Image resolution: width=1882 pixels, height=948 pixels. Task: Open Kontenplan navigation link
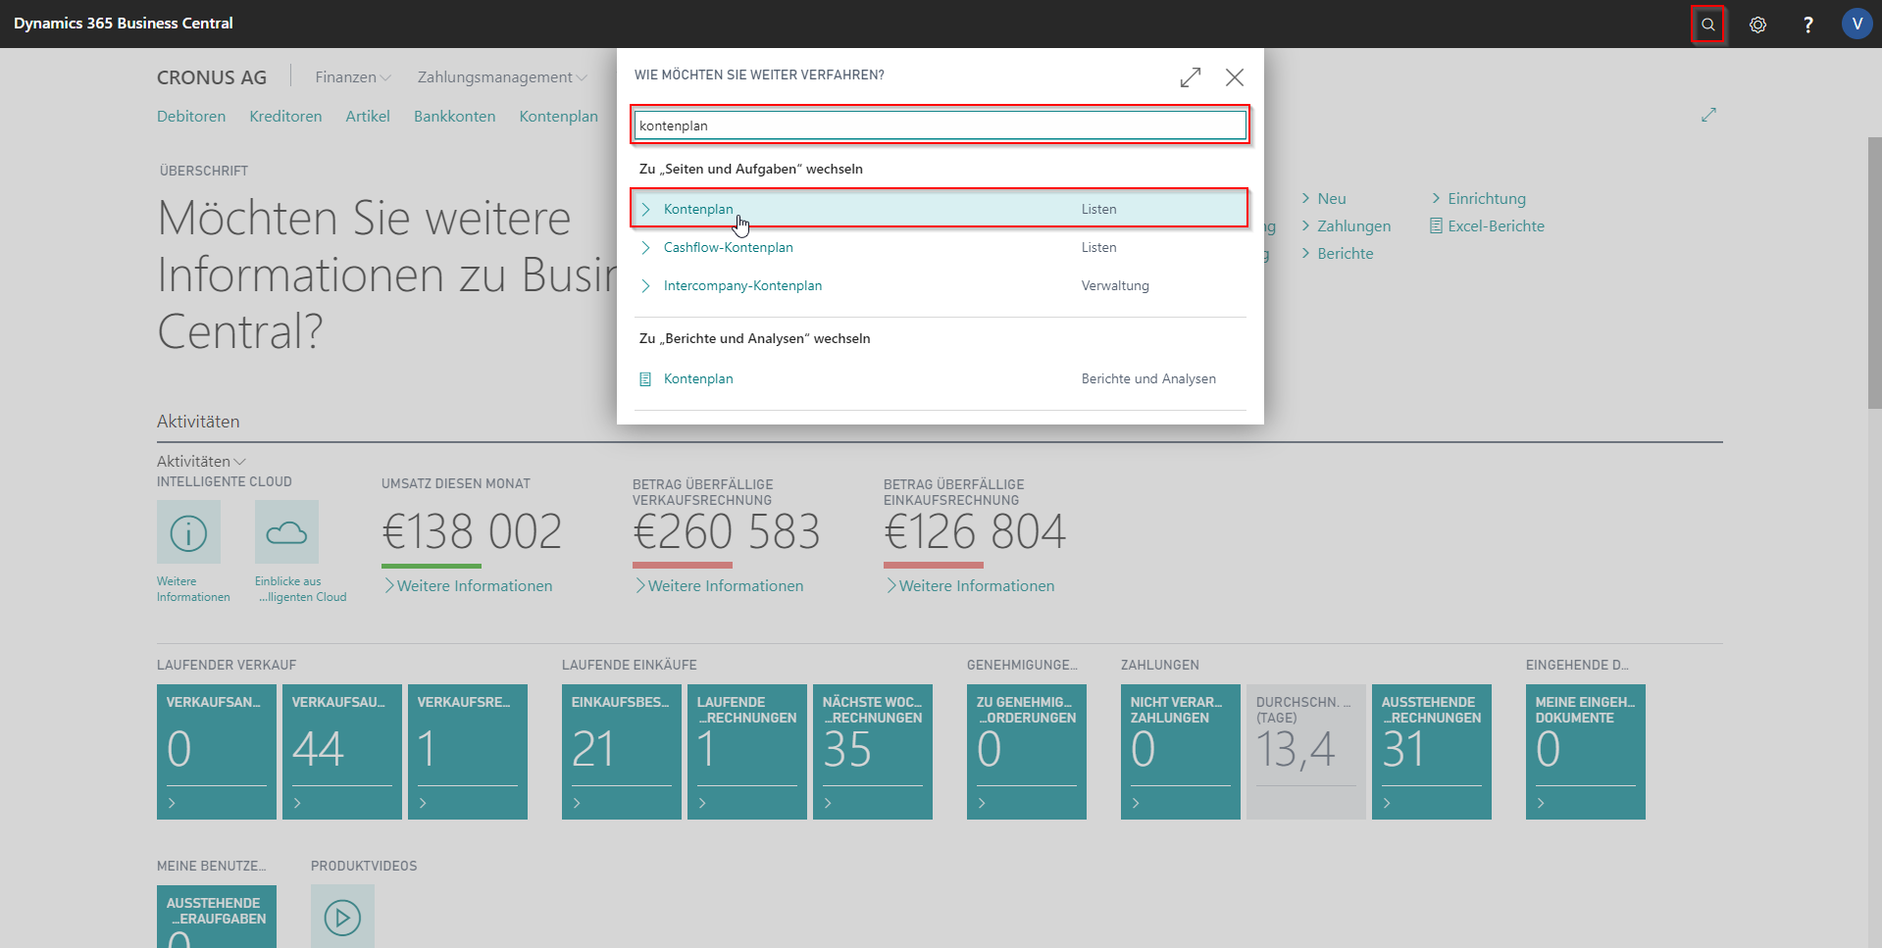pos(558,116)
